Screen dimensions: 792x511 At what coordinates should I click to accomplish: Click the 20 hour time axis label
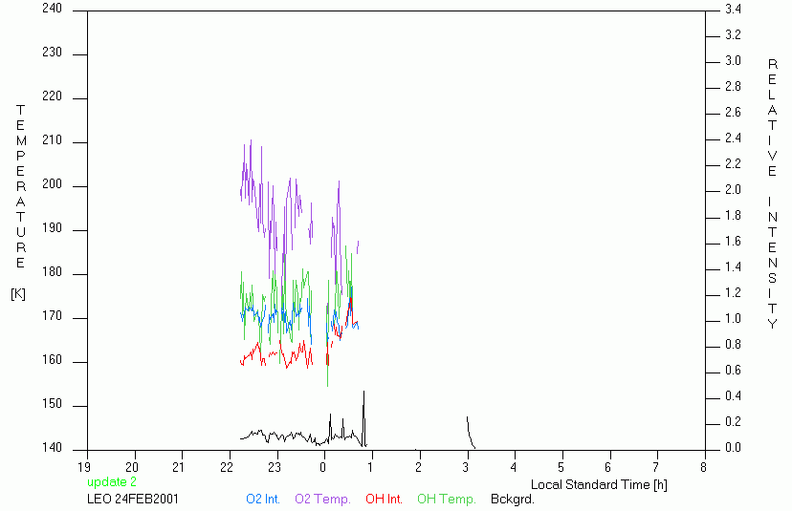click(x=132, y=467)
